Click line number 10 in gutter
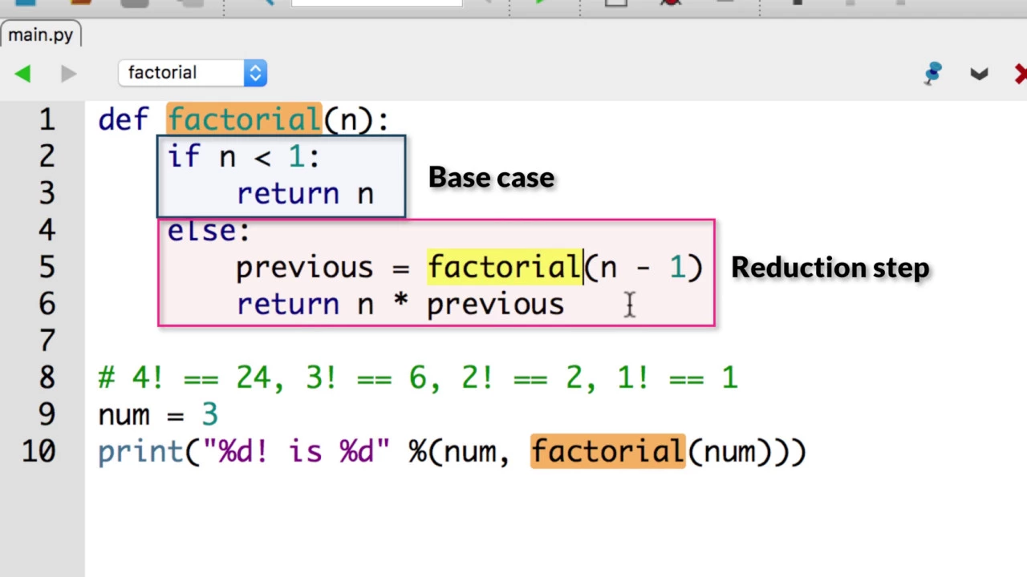This screenshot has height=577, width=1027. pos(39,452)
